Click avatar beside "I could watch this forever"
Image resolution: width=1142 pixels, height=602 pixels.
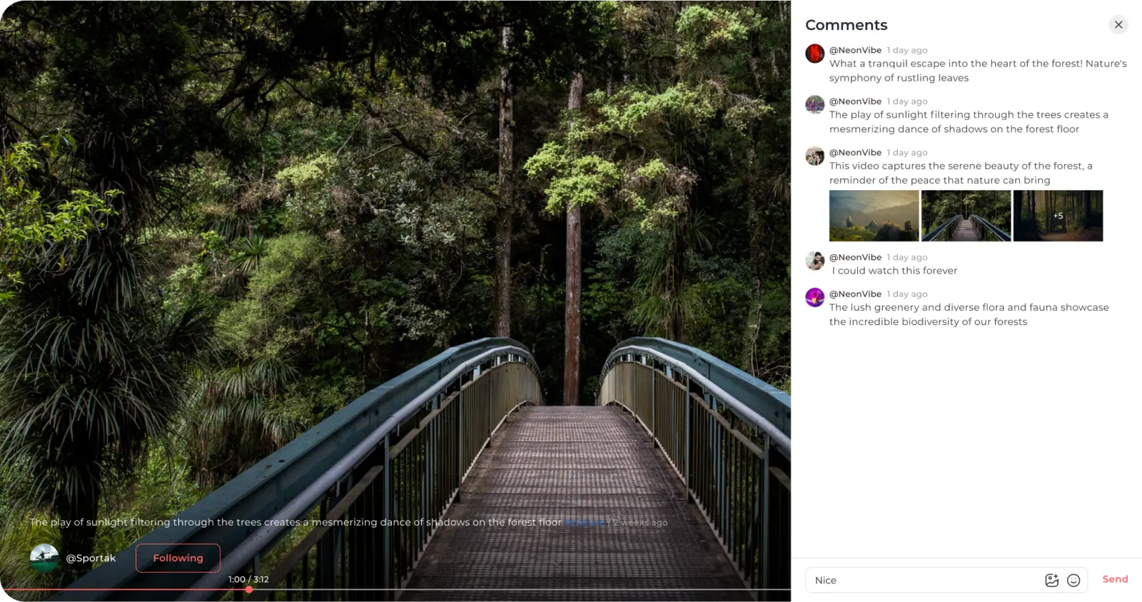(x=814, y=261)
